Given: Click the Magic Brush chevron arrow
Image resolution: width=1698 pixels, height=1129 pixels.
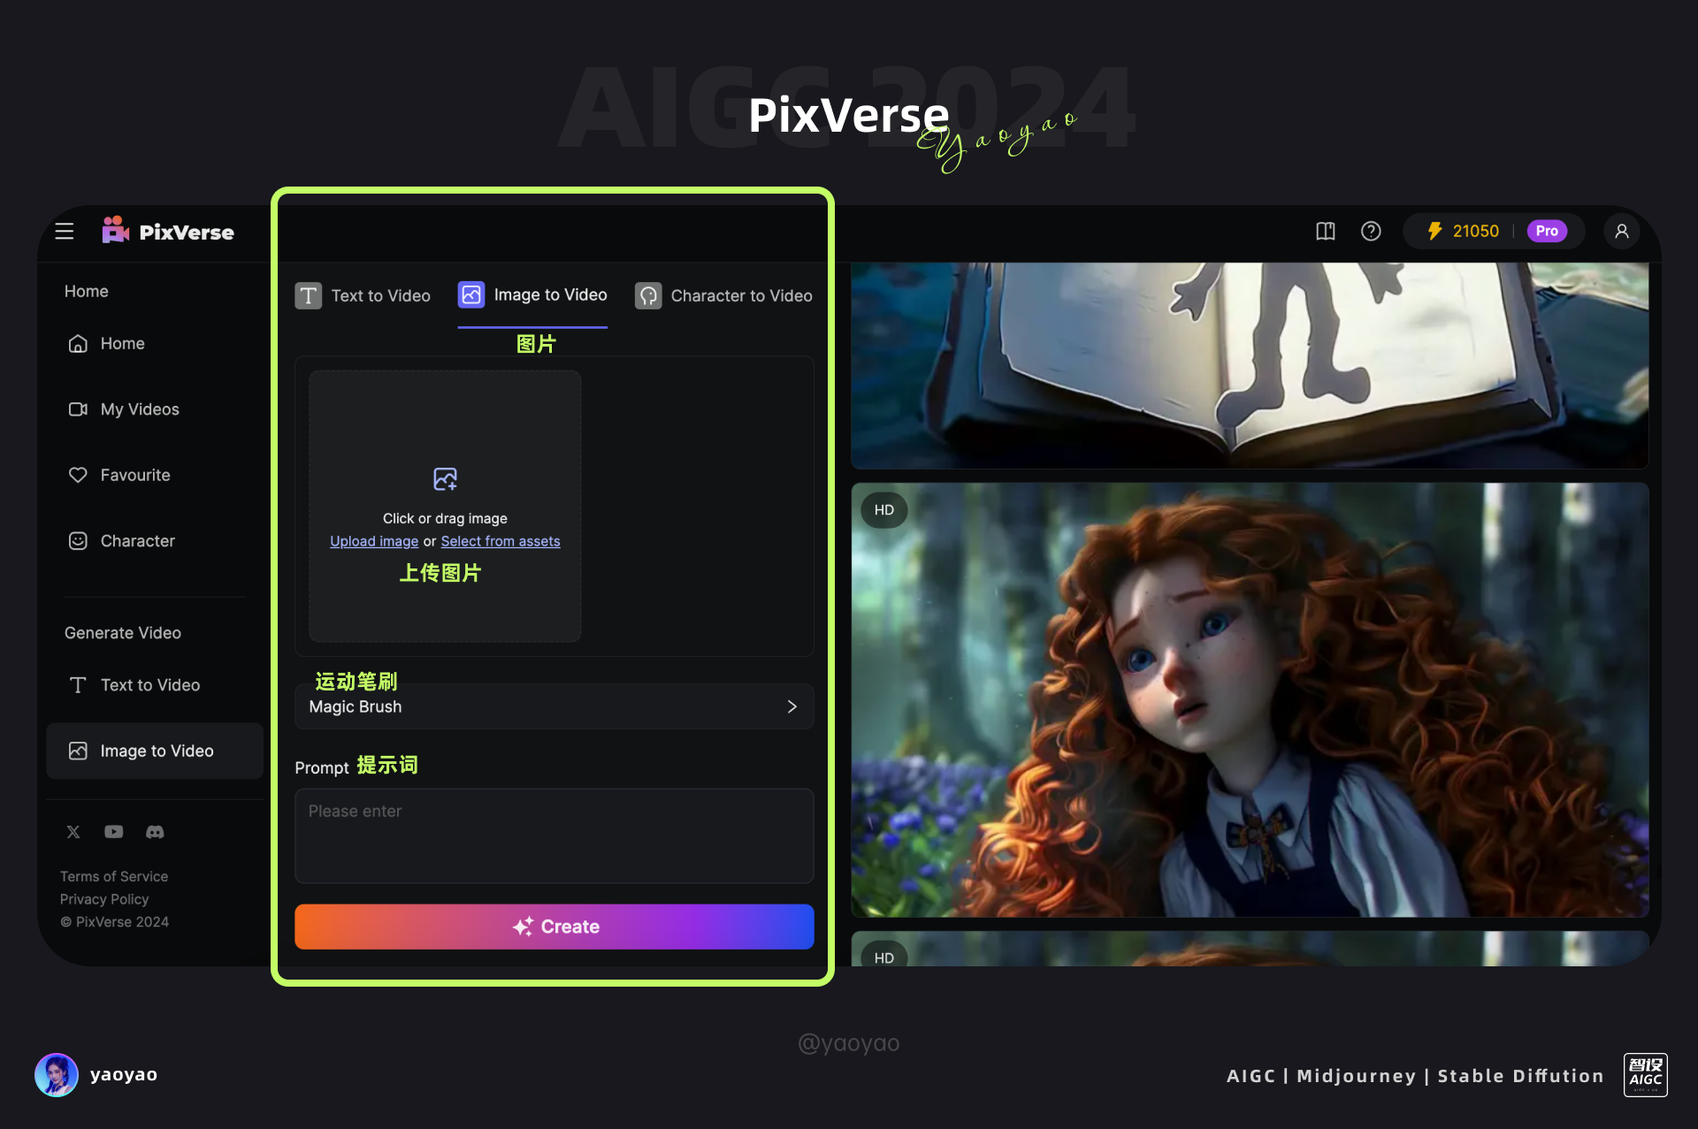Looking at the screenshot, I should point(792,706).
